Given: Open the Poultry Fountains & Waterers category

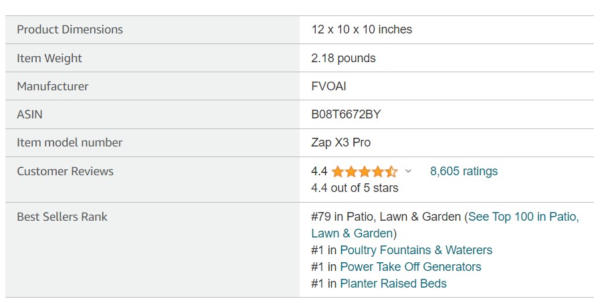Looking at the screenshot, I should tap(416, 250).
